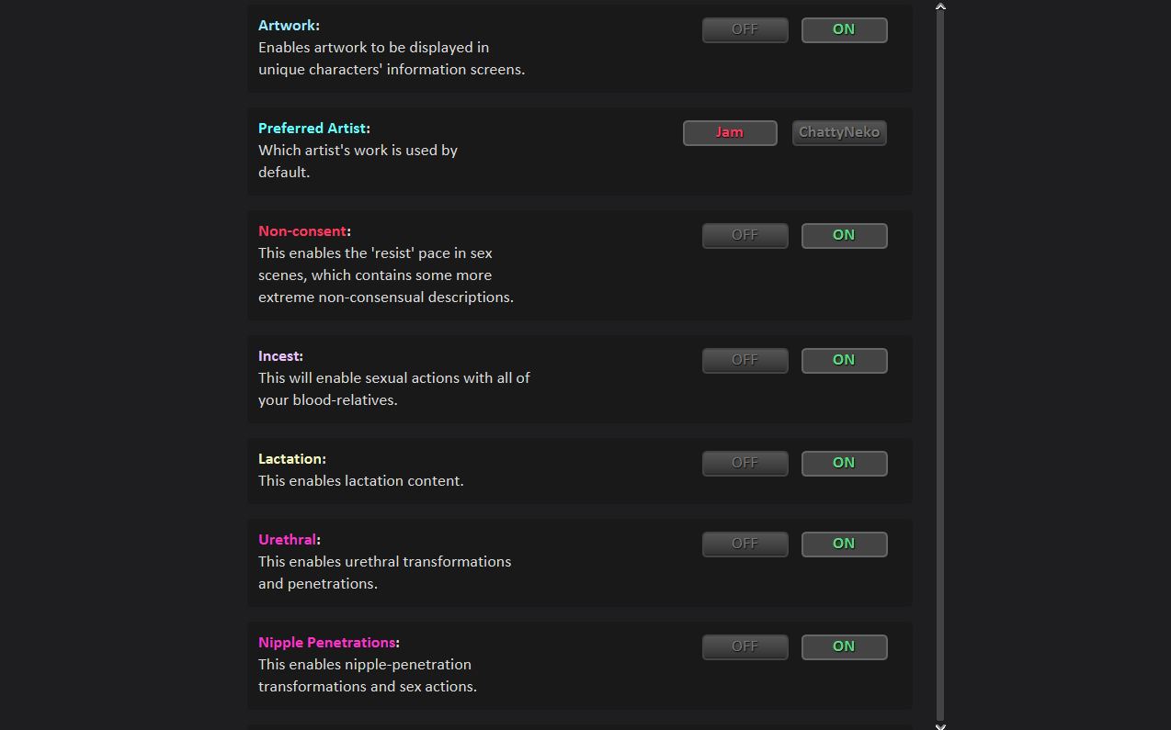Toggle Urethral option ON

(x=844, y=544)
